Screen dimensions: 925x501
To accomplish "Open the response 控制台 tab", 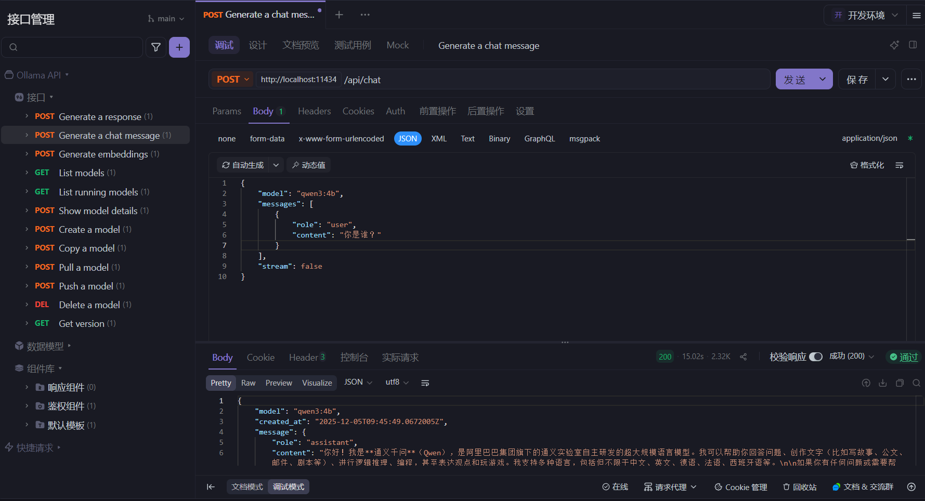I will pyautogui.click(x=354, y=358).
